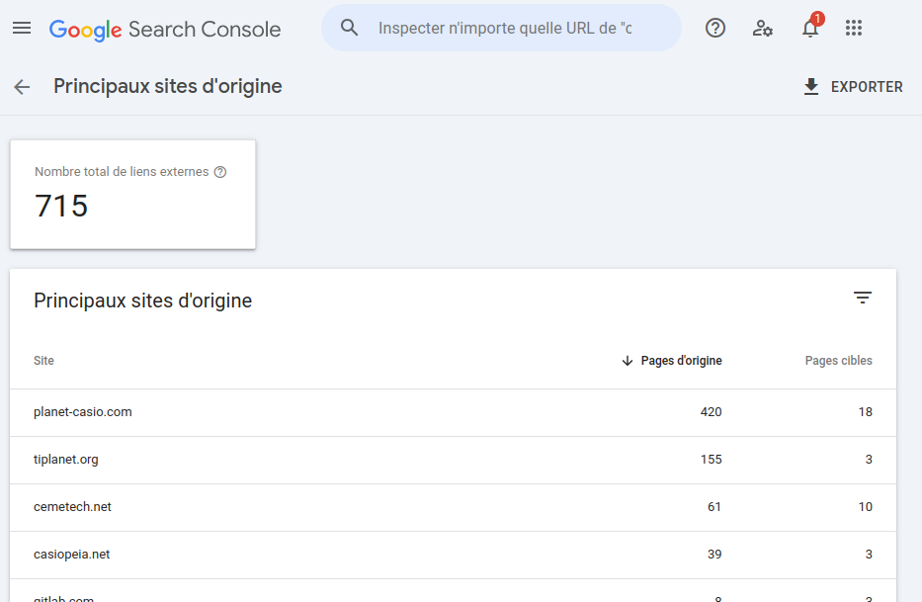Open the help question mark icon
Viewport: 922px width, 602px height.
pyautogui.click(x=715, y=28)
